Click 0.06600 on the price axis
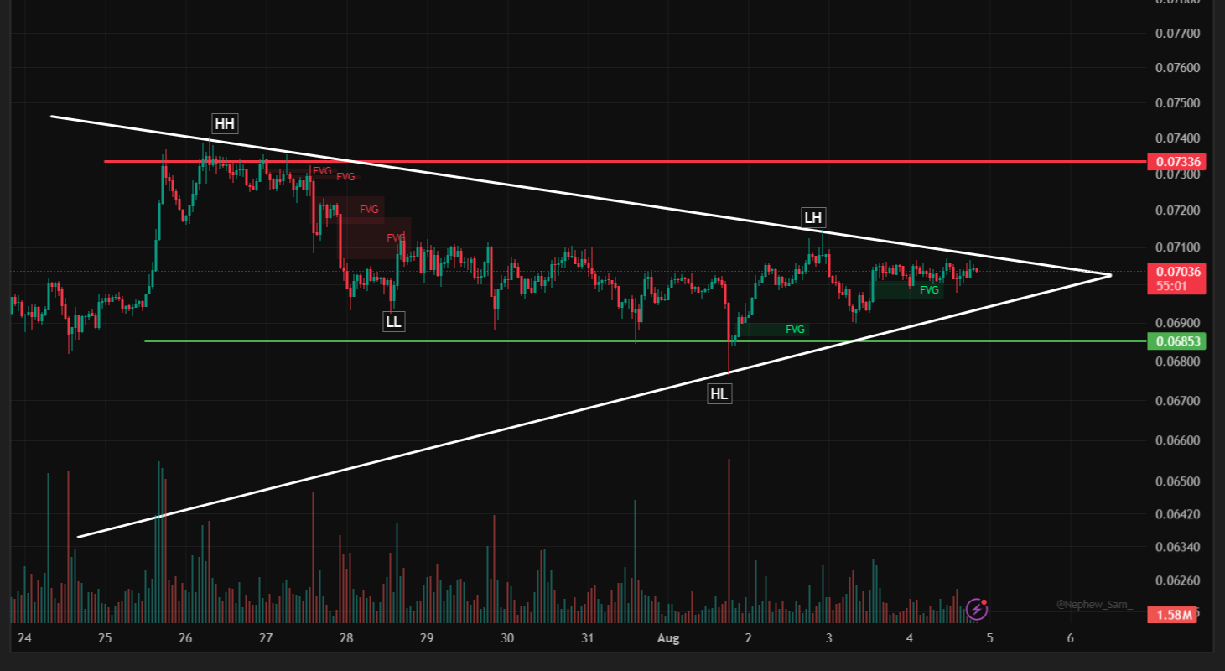Image resolution: width=1225 pixels, height=671 pixels. 1178,440
